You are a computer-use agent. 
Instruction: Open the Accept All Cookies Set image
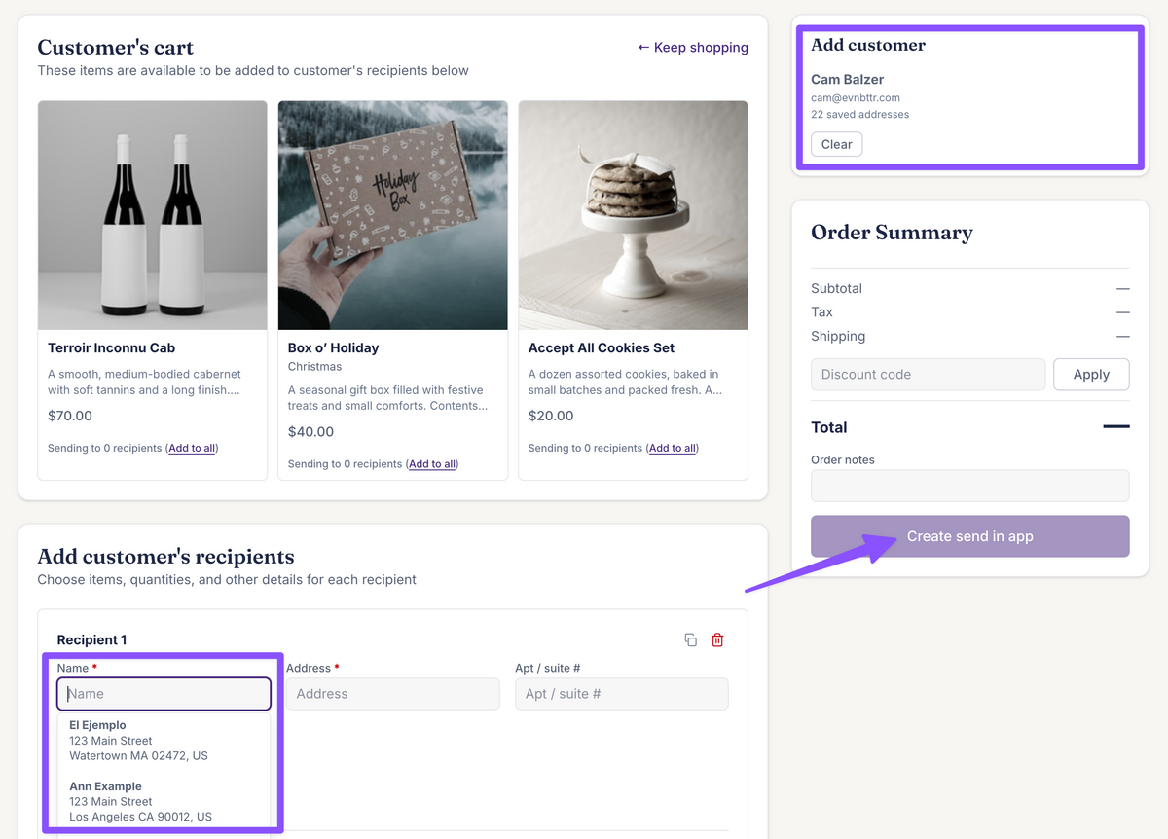[633, 215]
